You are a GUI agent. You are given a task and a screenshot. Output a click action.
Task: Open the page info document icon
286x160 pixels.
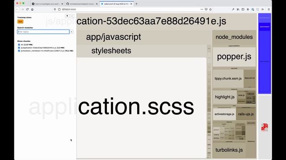pyautogui.click(x=59, y=9)
